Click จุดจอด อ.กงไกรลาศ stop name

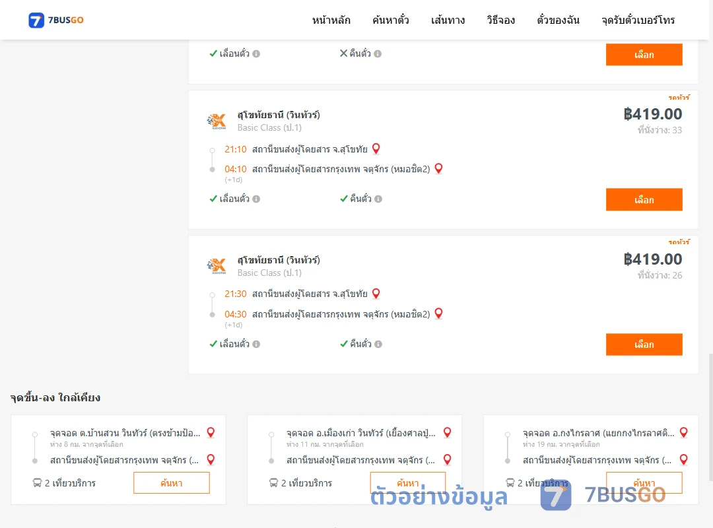598,433
